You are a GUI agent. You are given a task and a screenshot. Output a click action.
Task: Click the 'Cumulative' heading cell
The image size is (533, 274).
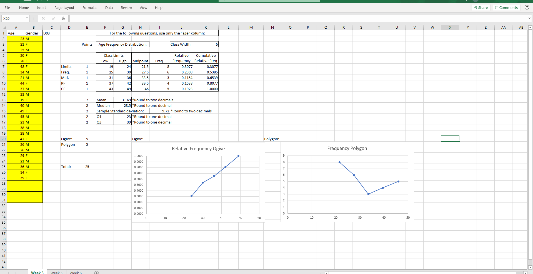[x=206, y=55]
